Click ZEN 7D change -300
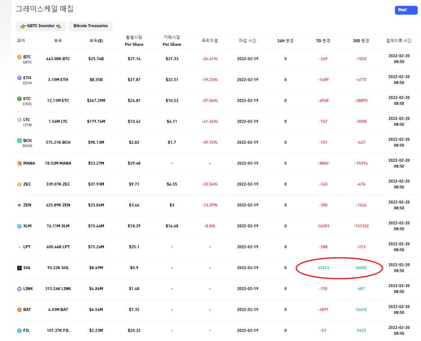The image size is (421, 341). point(323,205)
